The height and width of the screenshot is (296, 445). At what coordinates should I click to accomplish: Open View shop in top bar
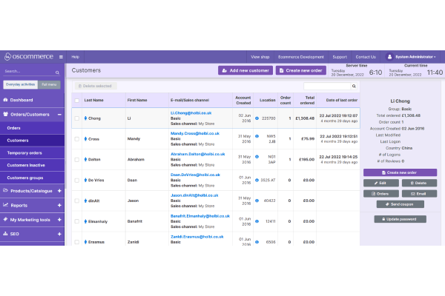point(260,57)
